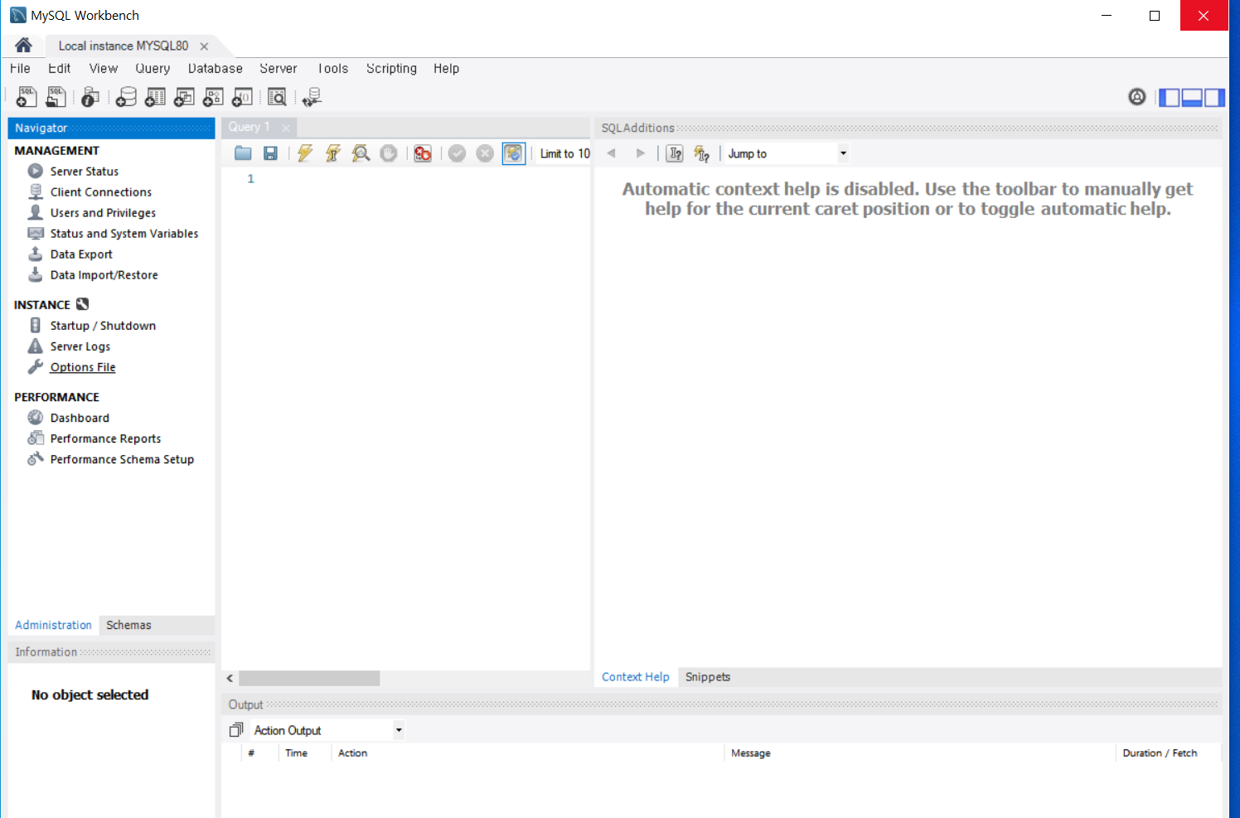Viewport: 1240px width, 818px height.
Task: Toggle continue-on-error execution icon
Action: pos(423,153)
